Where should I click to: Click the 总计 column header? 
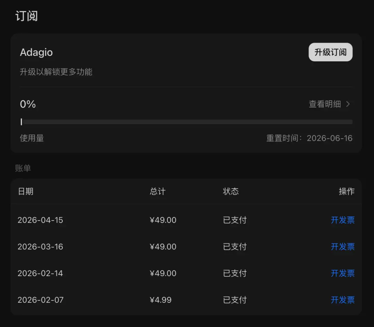point(158,191)
